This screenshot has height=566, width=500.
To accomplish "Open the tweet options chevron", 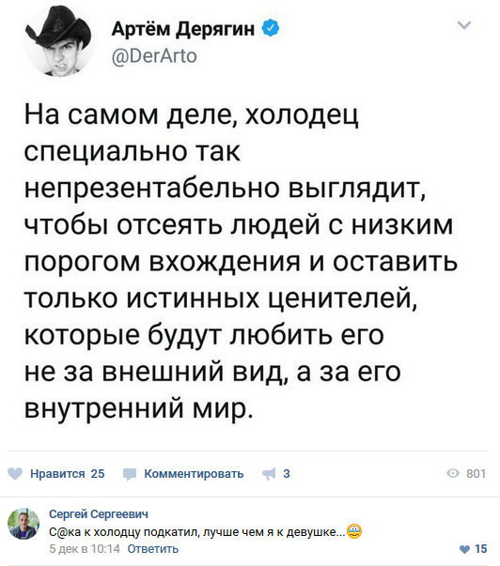I will point(464,25).
